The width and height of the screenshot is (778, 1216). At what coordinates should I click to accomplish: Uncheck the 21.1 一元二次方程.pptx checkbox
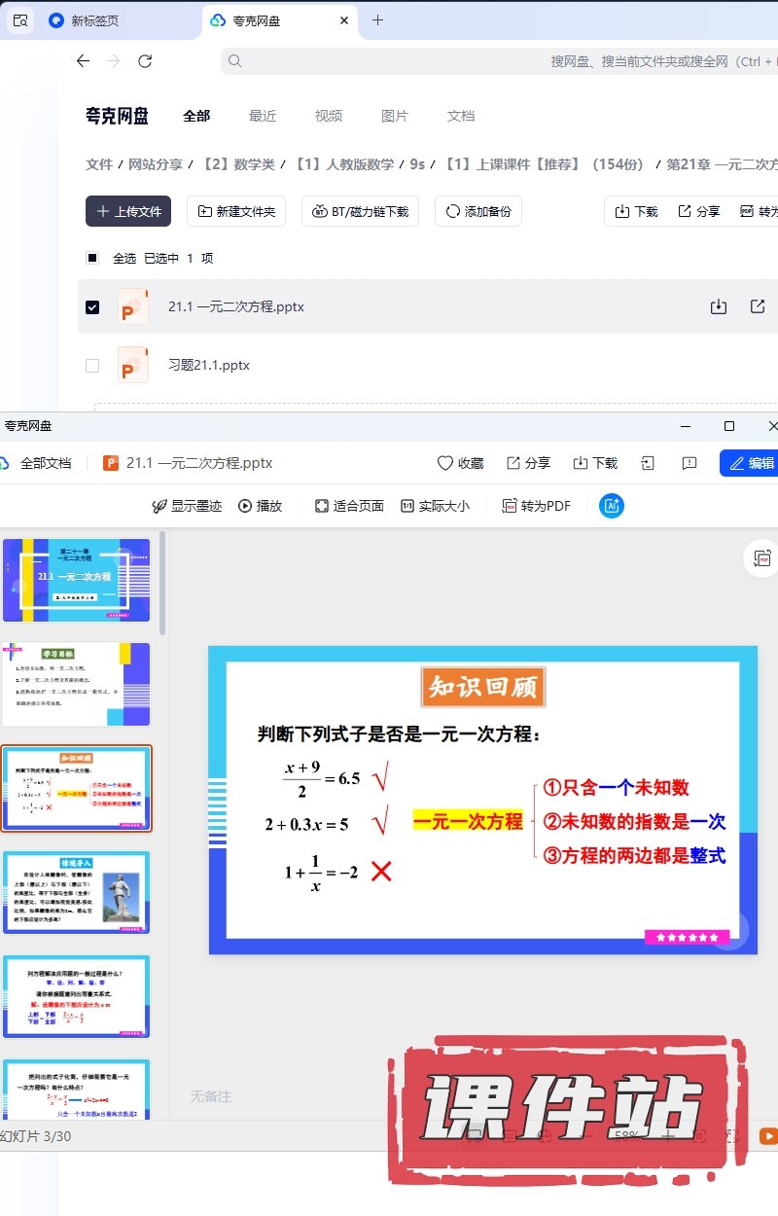[x=92, y=306]
